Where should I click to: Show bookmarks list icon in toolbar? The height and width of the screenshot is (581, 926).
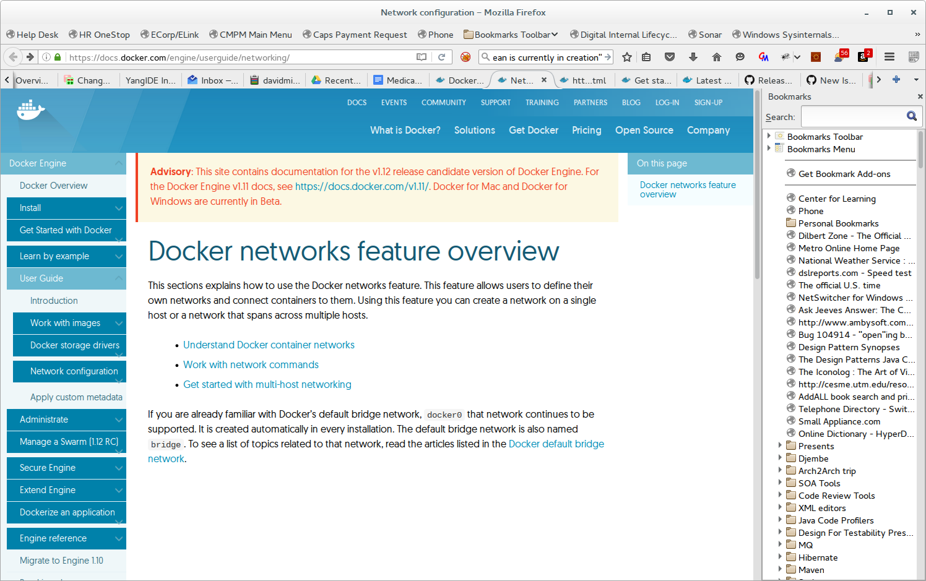click(646, 57)
